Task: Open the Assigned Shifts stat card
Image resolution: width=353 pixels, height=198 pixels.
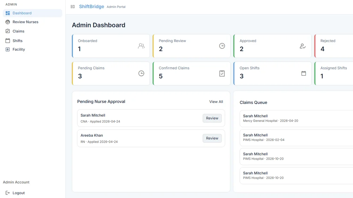Action: 334,73
